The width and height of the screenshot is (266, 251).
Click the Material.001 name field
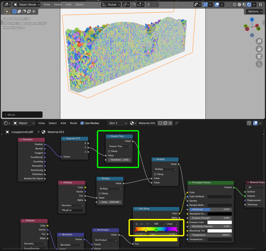(147, 123)
